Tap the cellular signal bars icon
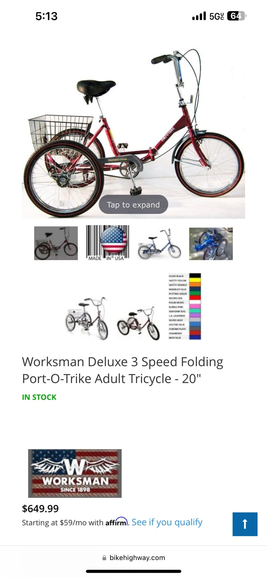The width and height of the screenshot is (267, 578). coord(199,16)
